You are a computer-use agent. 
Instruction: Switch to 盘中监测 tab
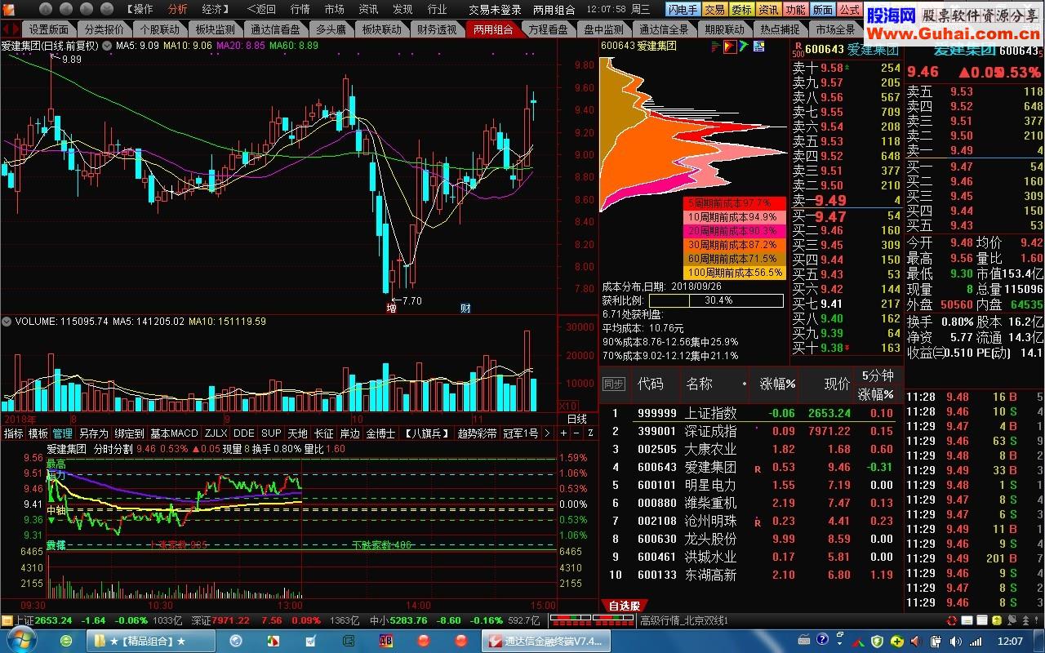603,29
